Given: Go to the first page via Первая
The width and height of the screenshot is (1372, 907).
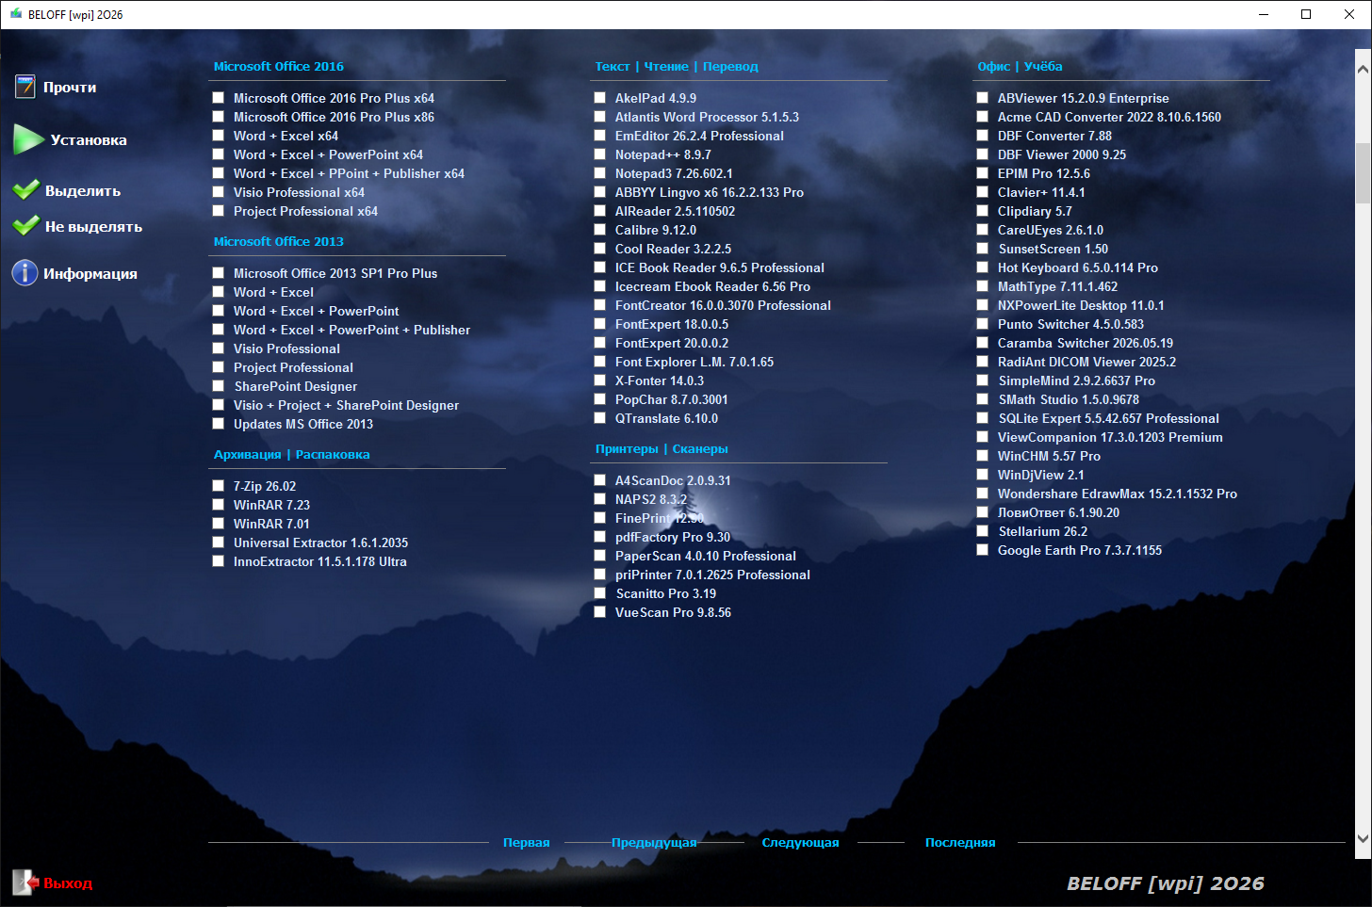Looking at the screenshot, I should pos(526,843).
